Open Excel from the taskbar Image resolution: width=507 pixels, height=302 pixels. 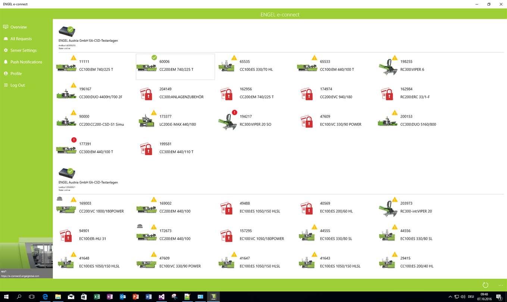tap(97, 297)
